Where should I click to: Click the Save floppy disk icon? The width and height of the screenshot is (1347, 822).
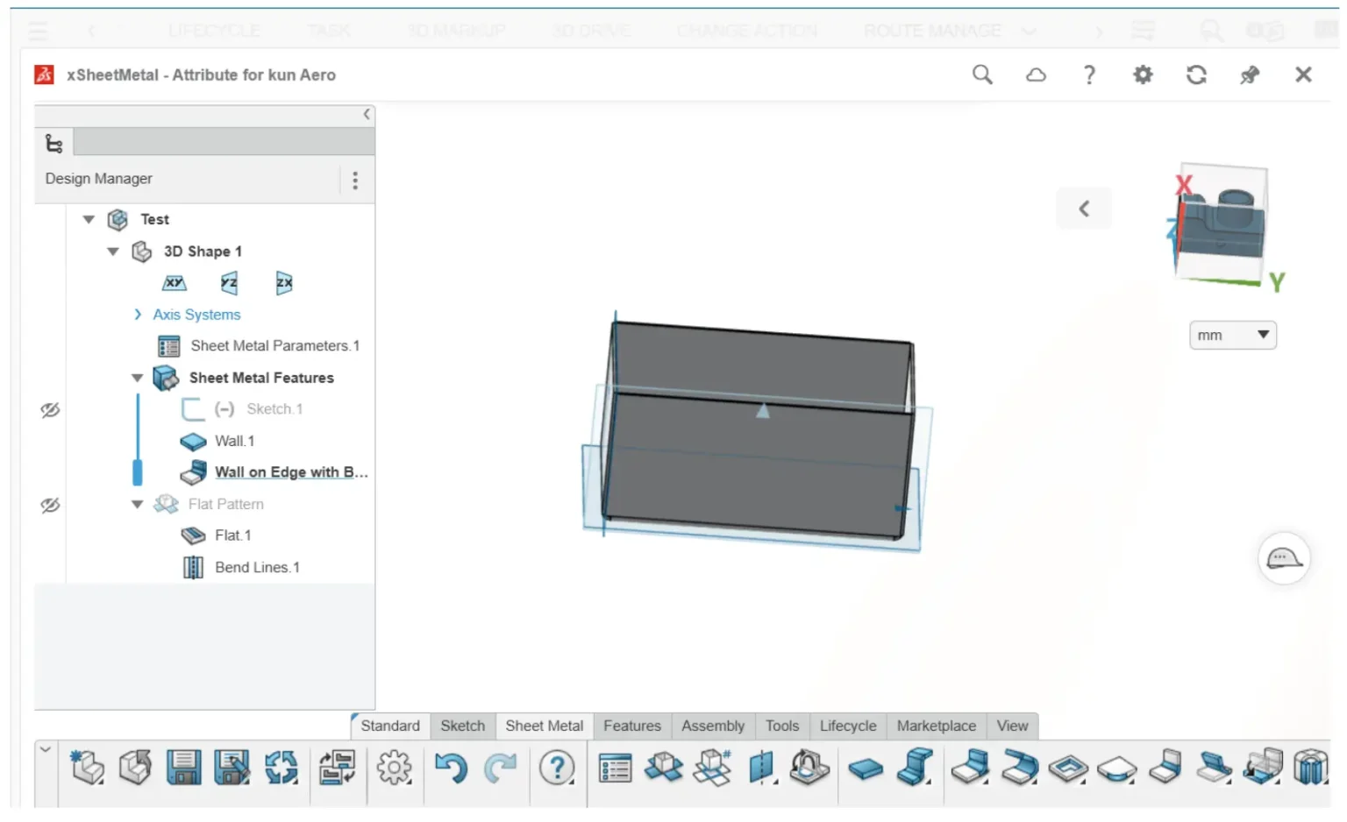click(x=183, y=768)
